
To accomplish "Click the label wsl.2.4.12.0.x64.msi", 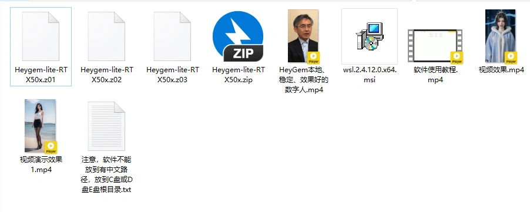I will (370, 75).
